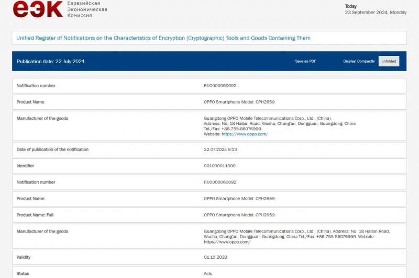Click the first Product Name row
Screen dimensions: 419x278
(209, 102)
